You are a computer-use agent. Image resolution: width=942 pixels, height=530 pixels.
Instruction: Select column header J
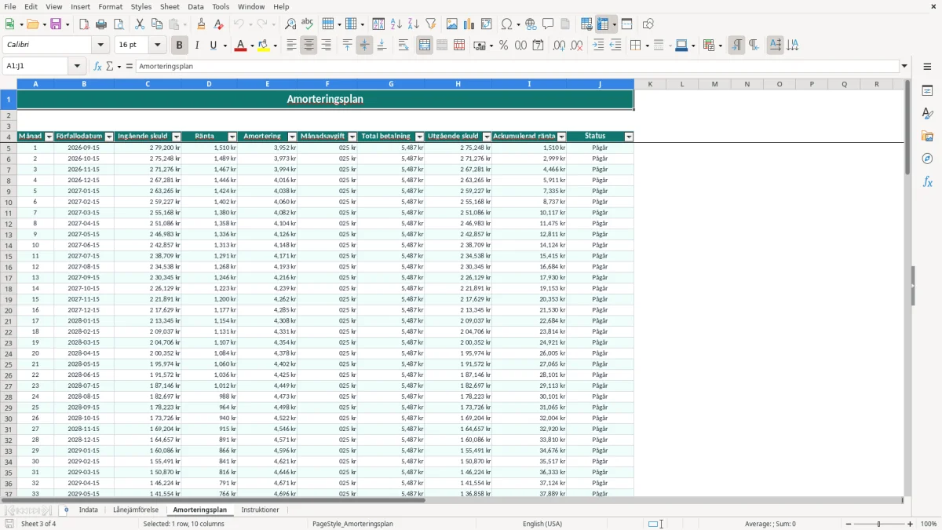click(x=600, y=84)
